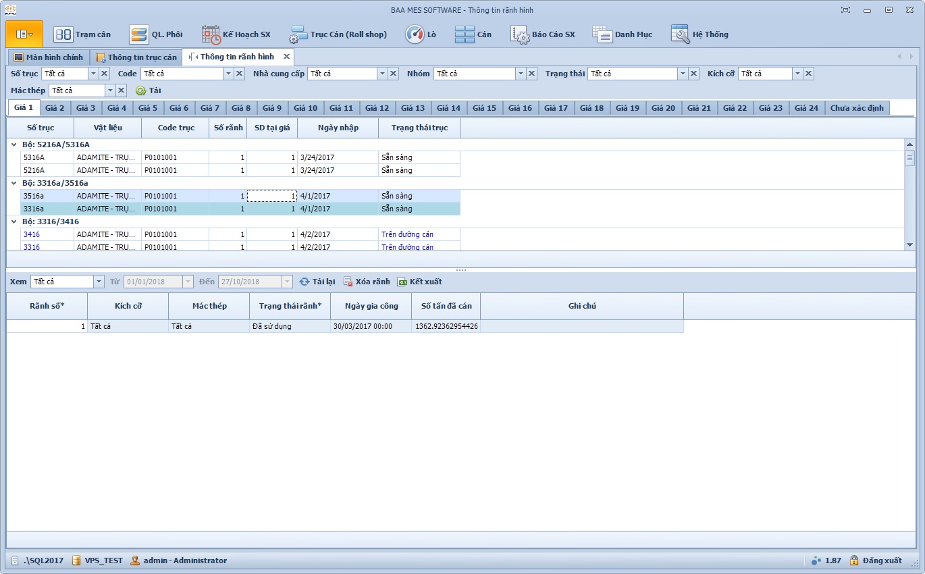Image resolution: width=925 pixels, height=574 pixels.
Task: Click Đăng xuất logout in status bar
Action: point(876,560)
